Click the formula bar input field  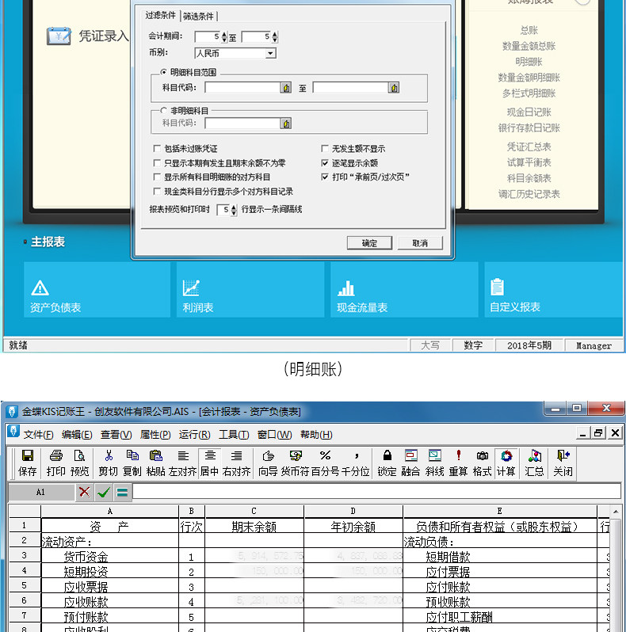376,491
